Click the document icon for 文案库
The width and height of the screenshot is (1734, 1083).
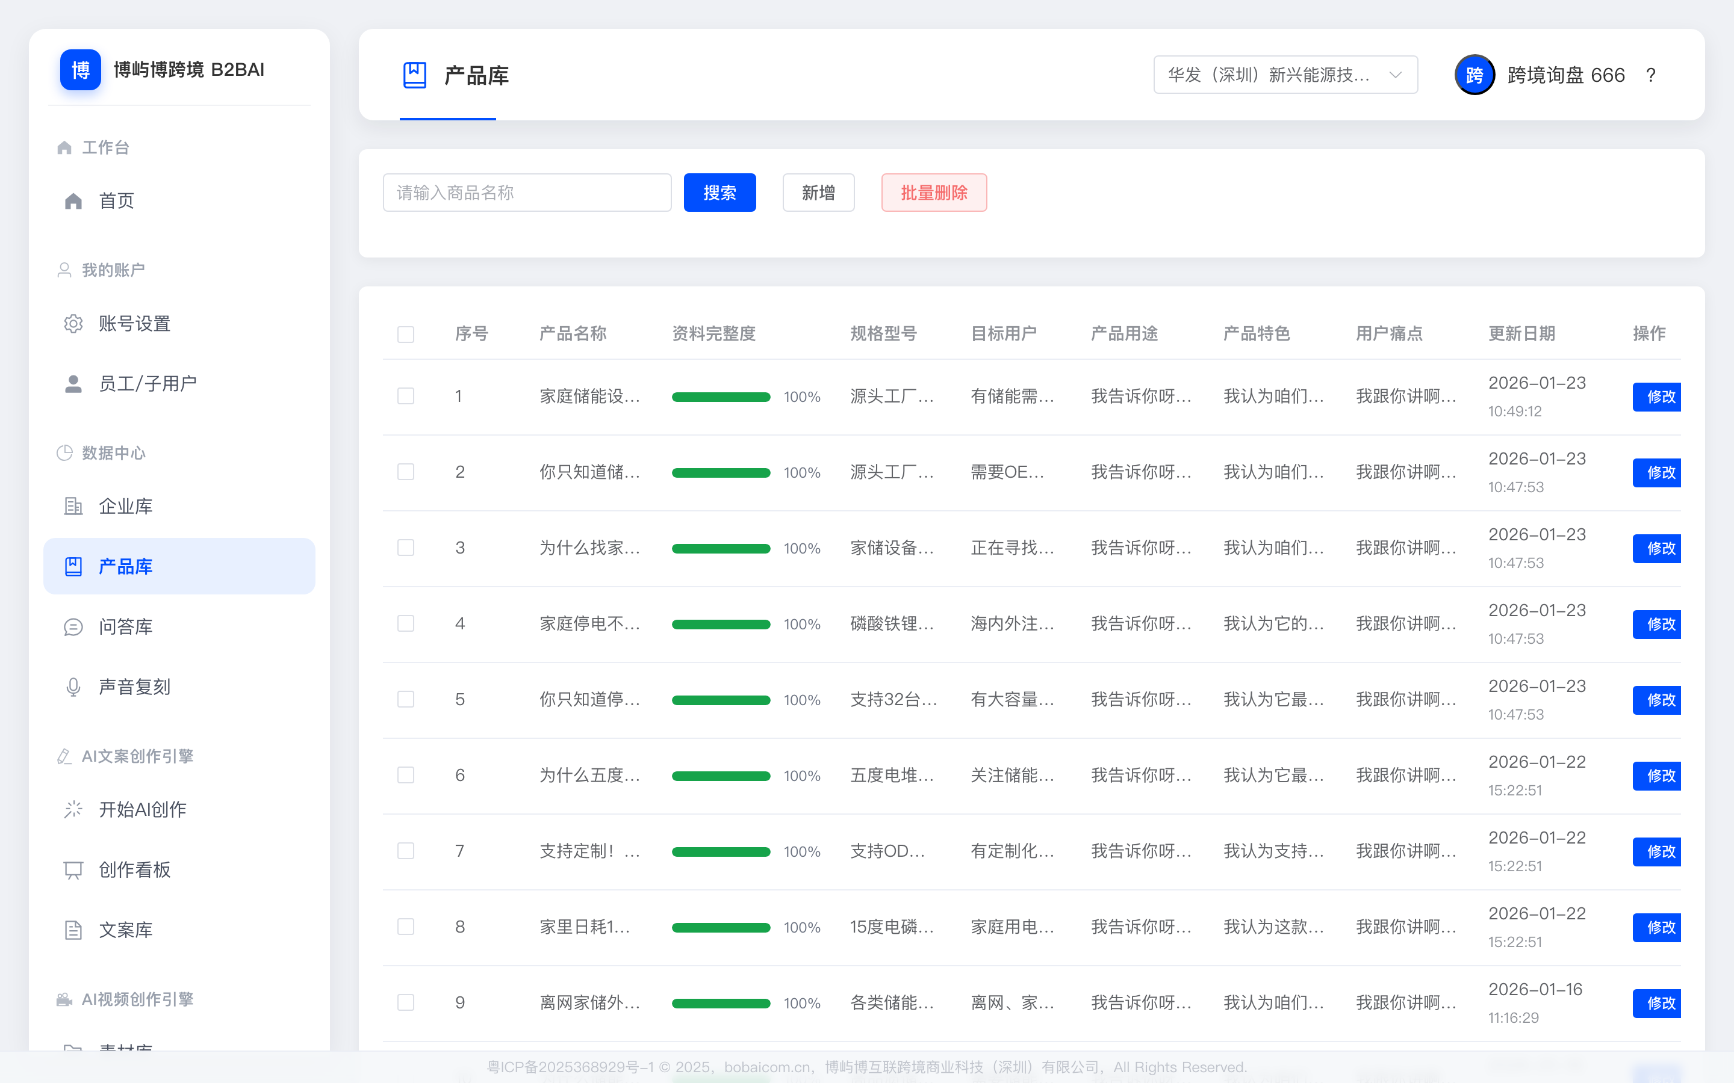point(73,930)
